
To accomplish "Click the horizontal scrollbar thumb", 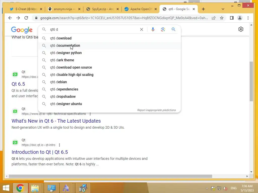I will pos(110,176).
